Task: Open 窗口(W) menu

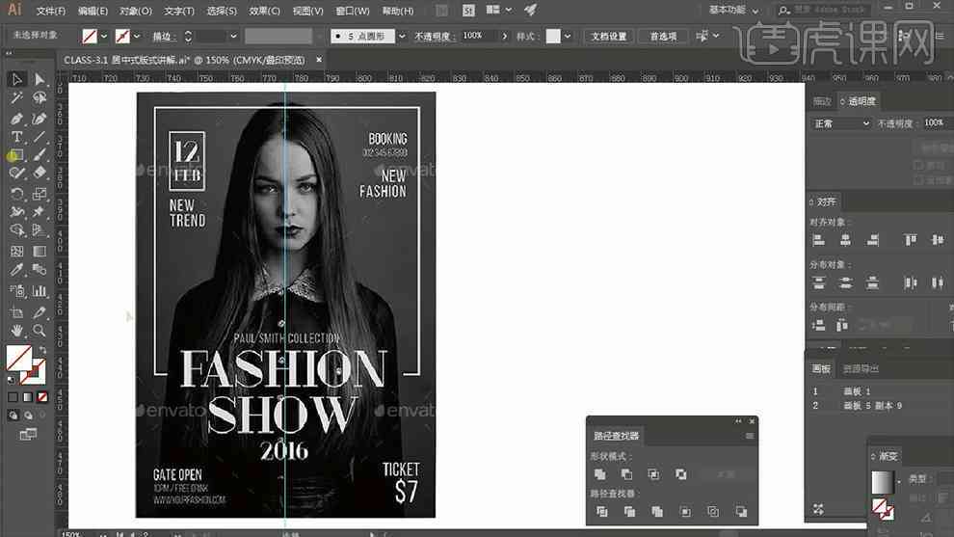Action: [353, 11]
